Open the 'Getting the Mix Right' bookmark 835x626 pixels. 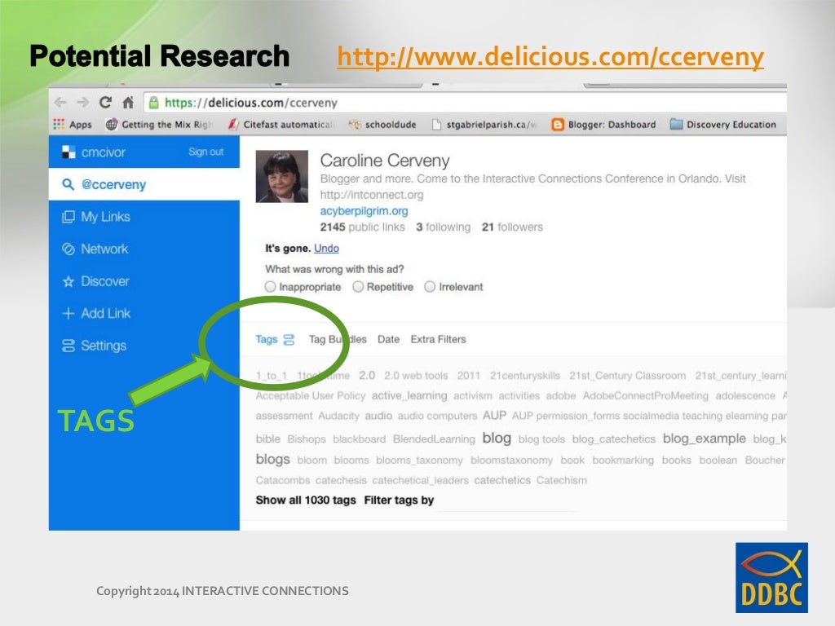[x=159, y=125]
